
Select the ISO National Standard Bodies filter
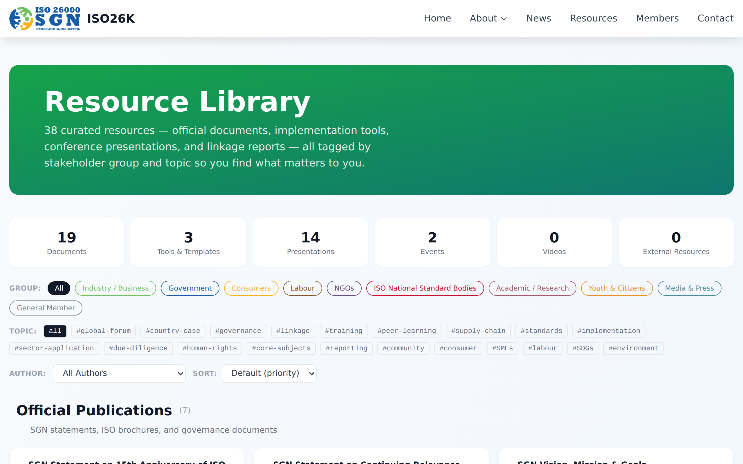pyautogui.click(x=425, y=288)
